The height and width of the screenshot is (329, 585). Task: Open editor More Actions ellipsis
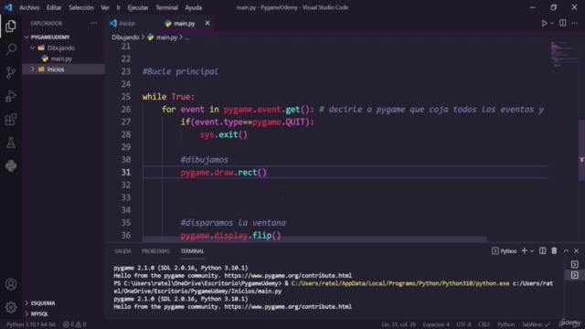click(575, 23)
